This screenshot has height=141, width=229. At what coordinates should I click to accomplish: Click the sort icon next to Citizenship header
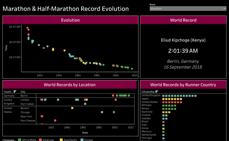pyautogui.click(x=157, y=92)
